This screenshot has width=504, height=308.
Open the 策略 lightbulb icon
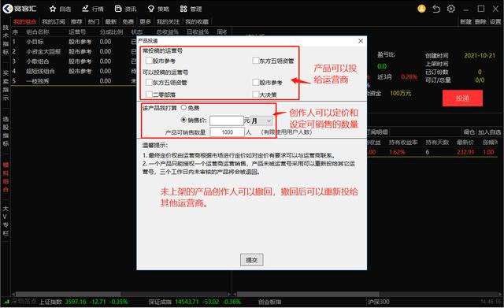150,9
